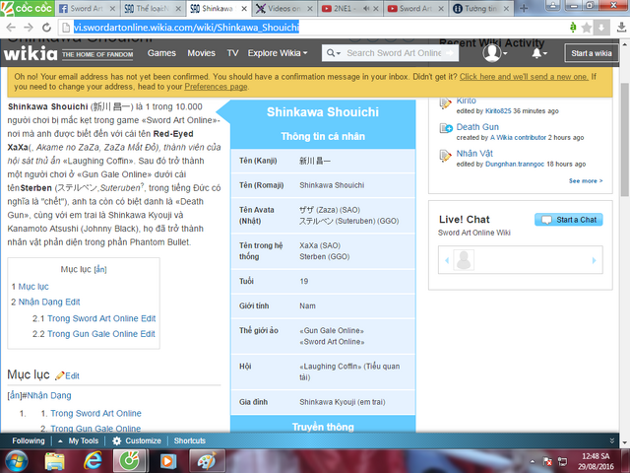This screenshot has width=630, height=473.
Task: Switch to the Sword Art Facebook tab
Action: (x=86, y=9)
